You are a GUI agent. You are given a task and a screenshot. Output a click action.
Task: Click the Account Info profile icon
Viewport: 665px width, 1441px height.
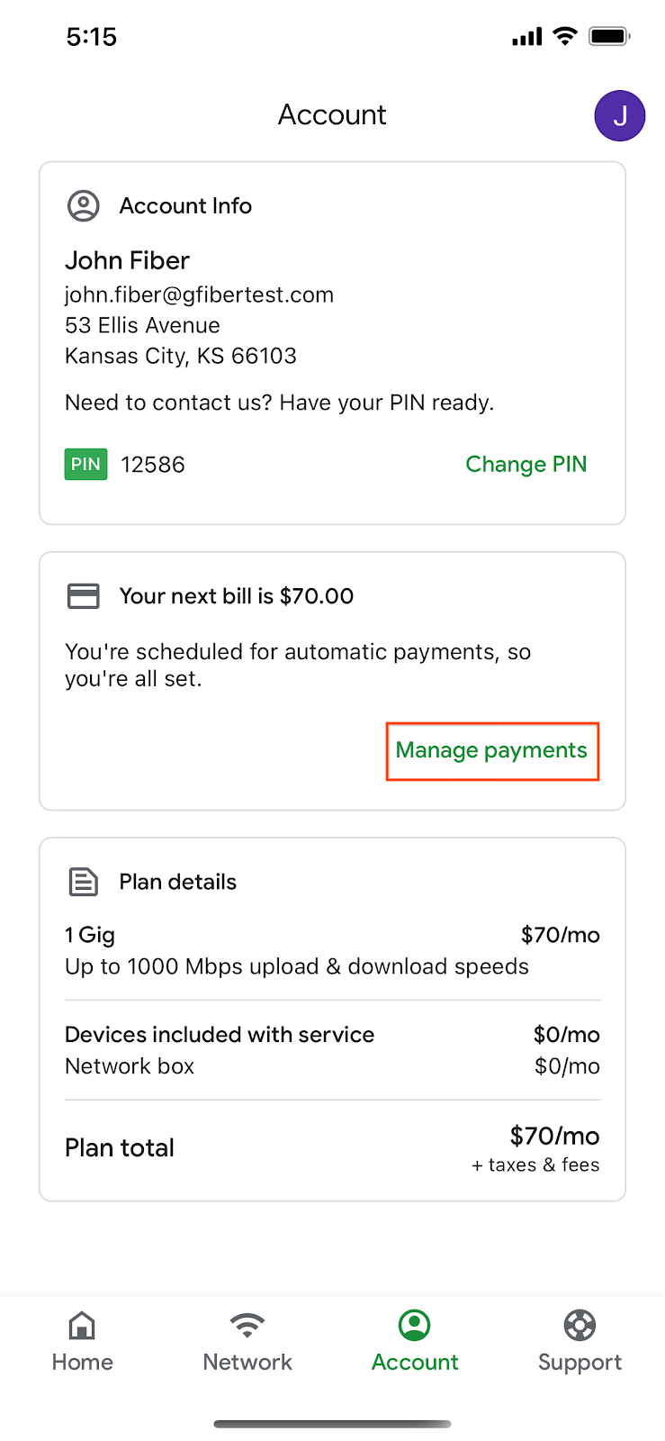(x=84, y=205)
